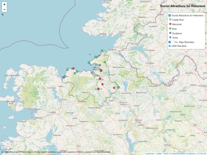The height and width of the screenshot is (155, 207).
Task: Click the Boyle town label on the map
Action: (111, 101)
